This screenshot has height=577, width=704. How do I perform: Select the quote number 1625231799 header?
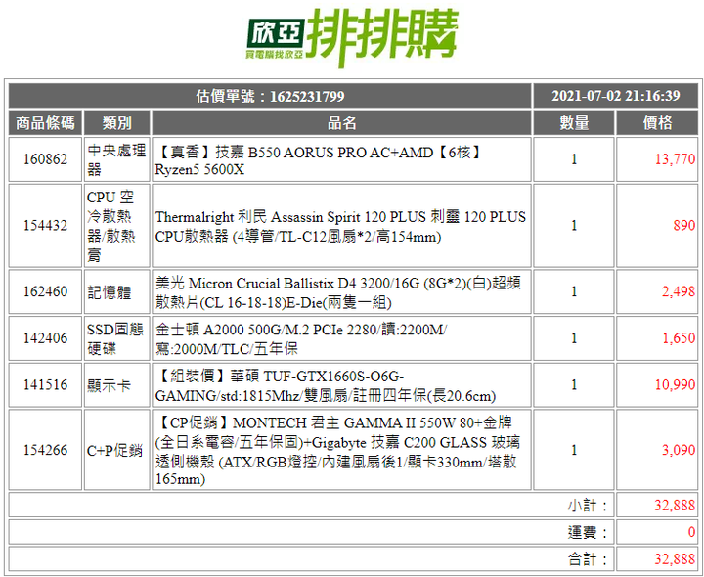270,96
